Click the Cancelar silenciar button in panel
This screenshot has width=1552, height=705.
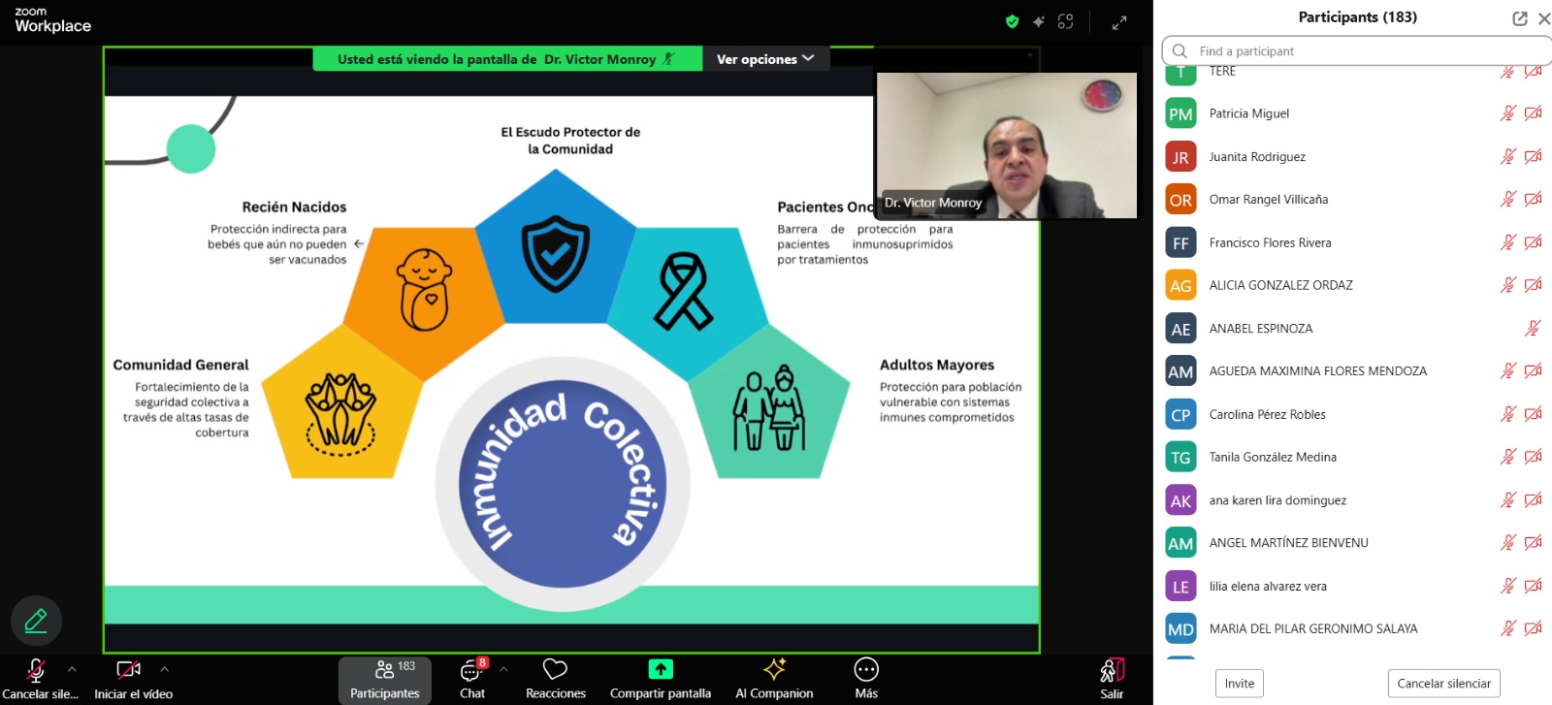[x=1443, y=684]
